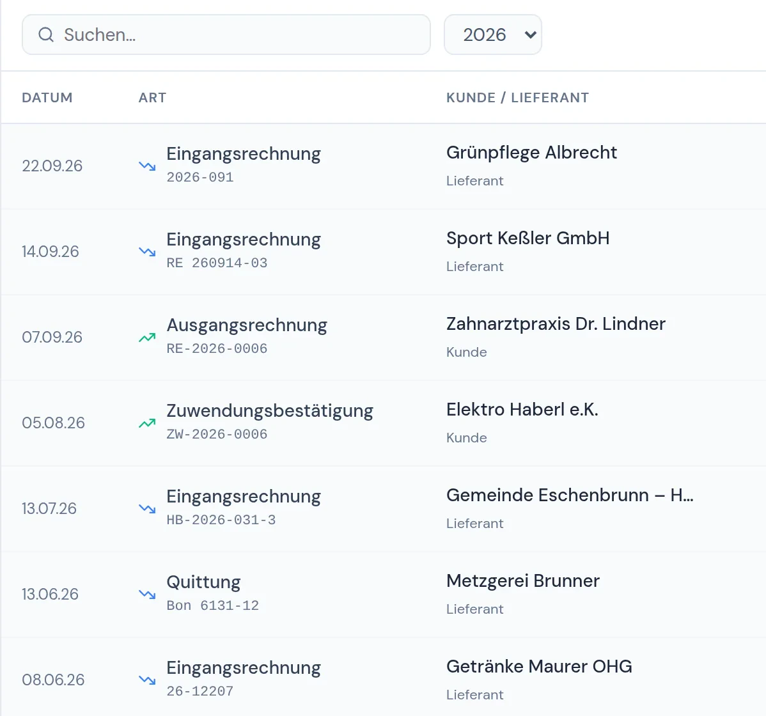Screen dimensions: 766x716
Task: Select date 13.07.26
Action: tap(49, 508)
